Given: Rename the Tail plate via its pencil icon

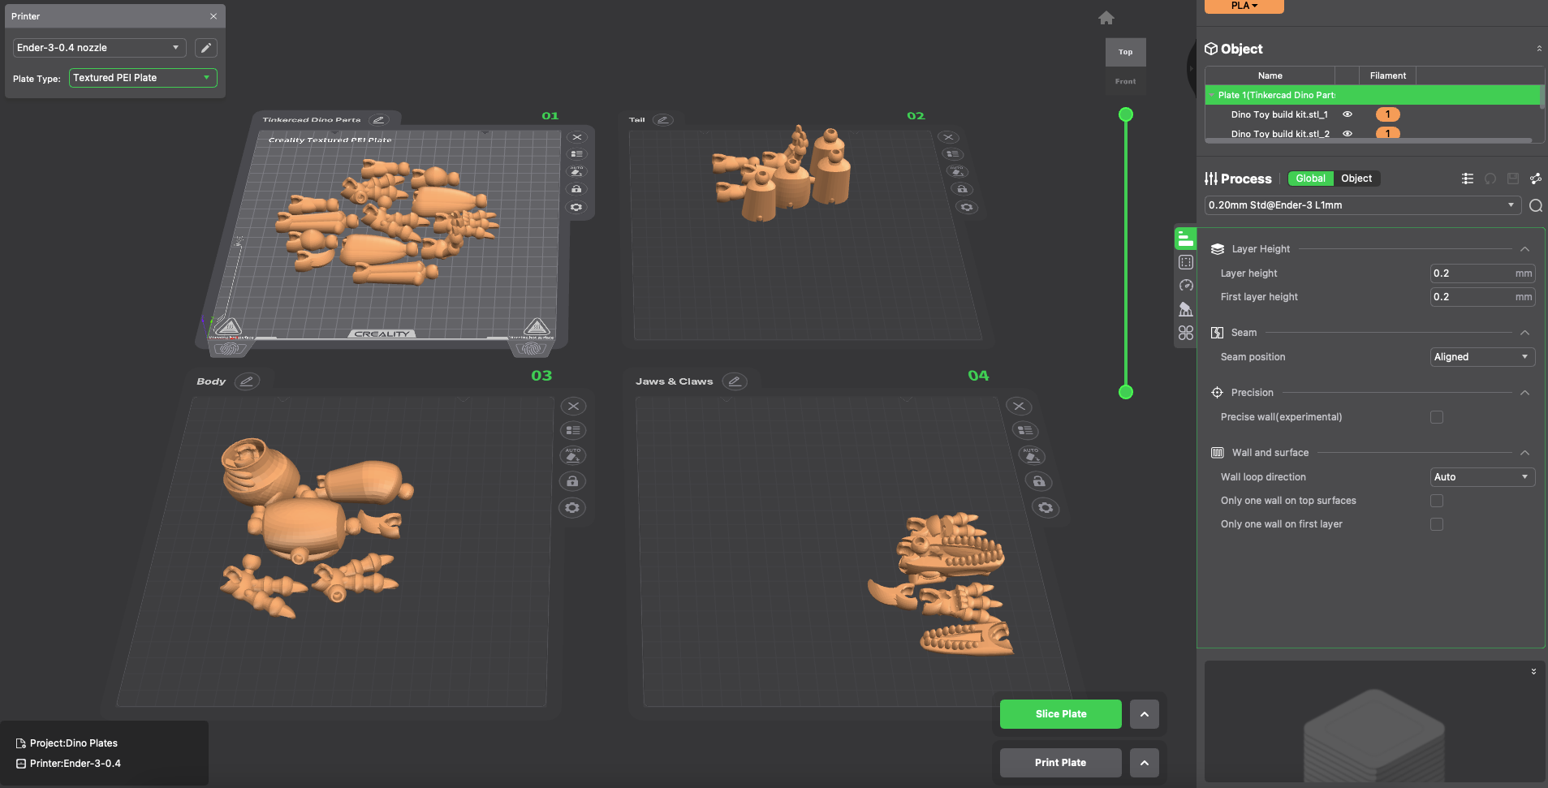Looking at the screenshot, I should tap(662, 119).
